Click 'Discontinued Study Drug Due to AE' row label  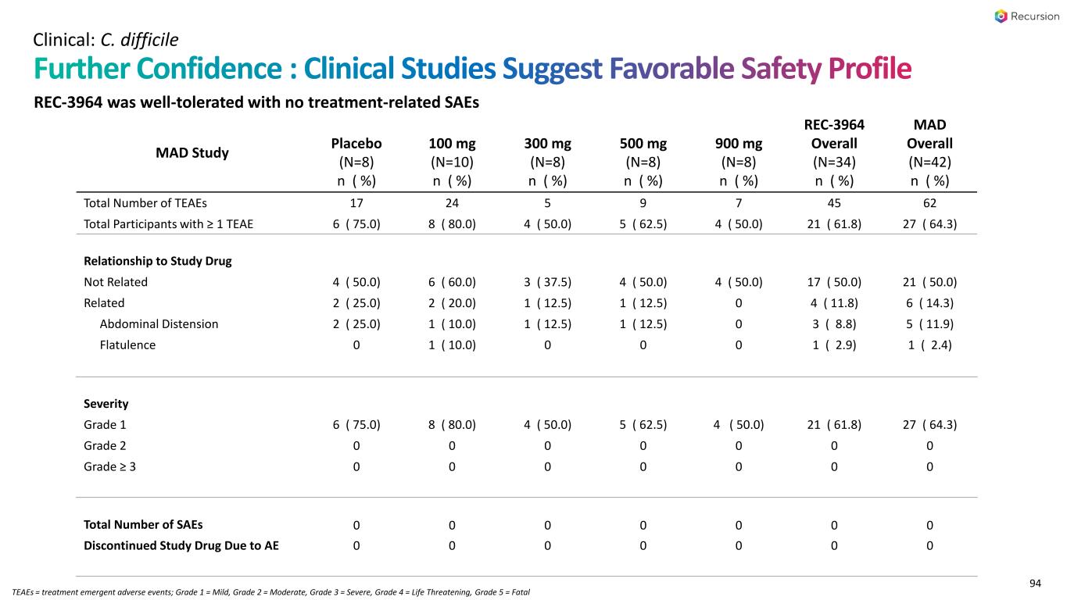click(x=181, y=545)
